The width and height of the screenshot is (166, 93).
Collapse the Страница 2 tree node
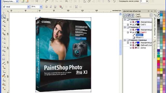click(x=125, y=27)
